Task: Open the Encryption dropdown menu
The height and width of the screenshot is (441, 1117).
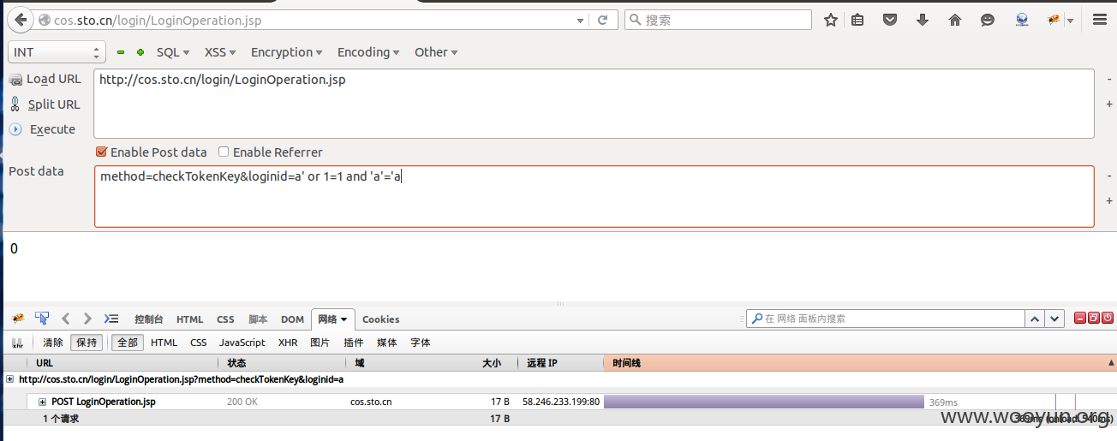Action: tap(286, 52)
